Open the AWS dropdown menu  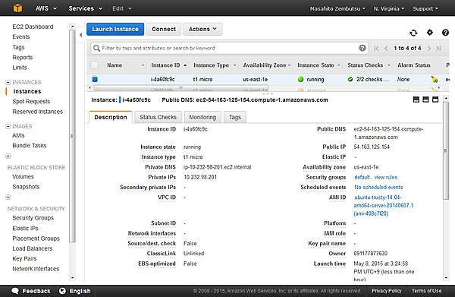pos(45,8)
